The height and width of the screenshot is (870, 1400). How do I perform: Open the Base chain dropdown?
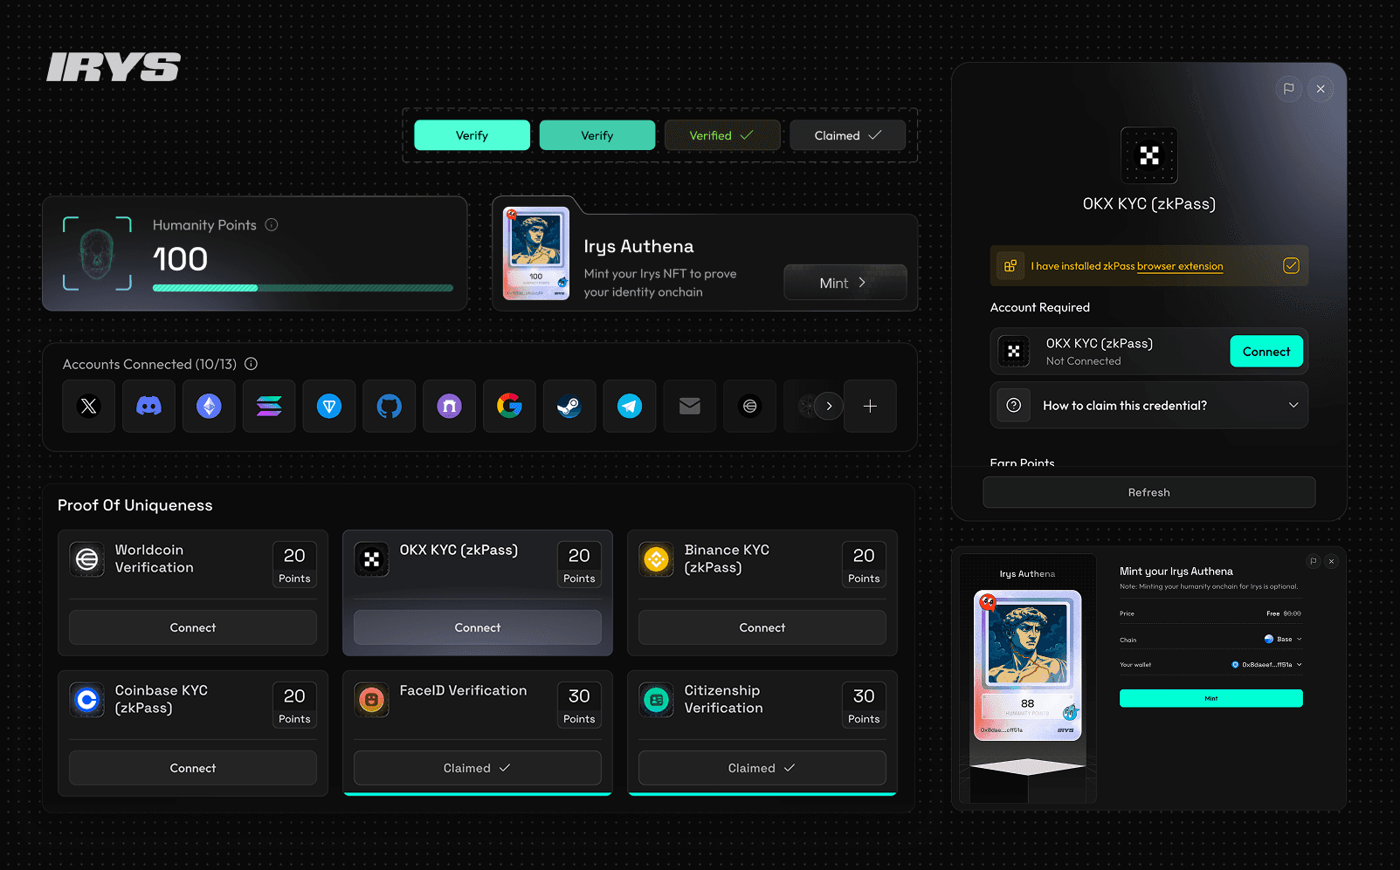[1283, 639]
